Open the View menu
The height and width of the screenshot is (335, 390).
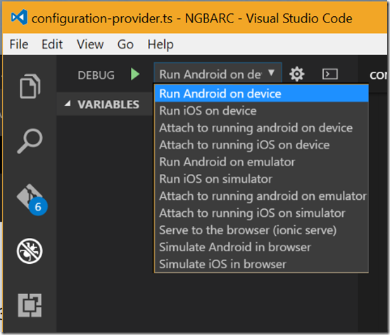click(x=90, y=44)
